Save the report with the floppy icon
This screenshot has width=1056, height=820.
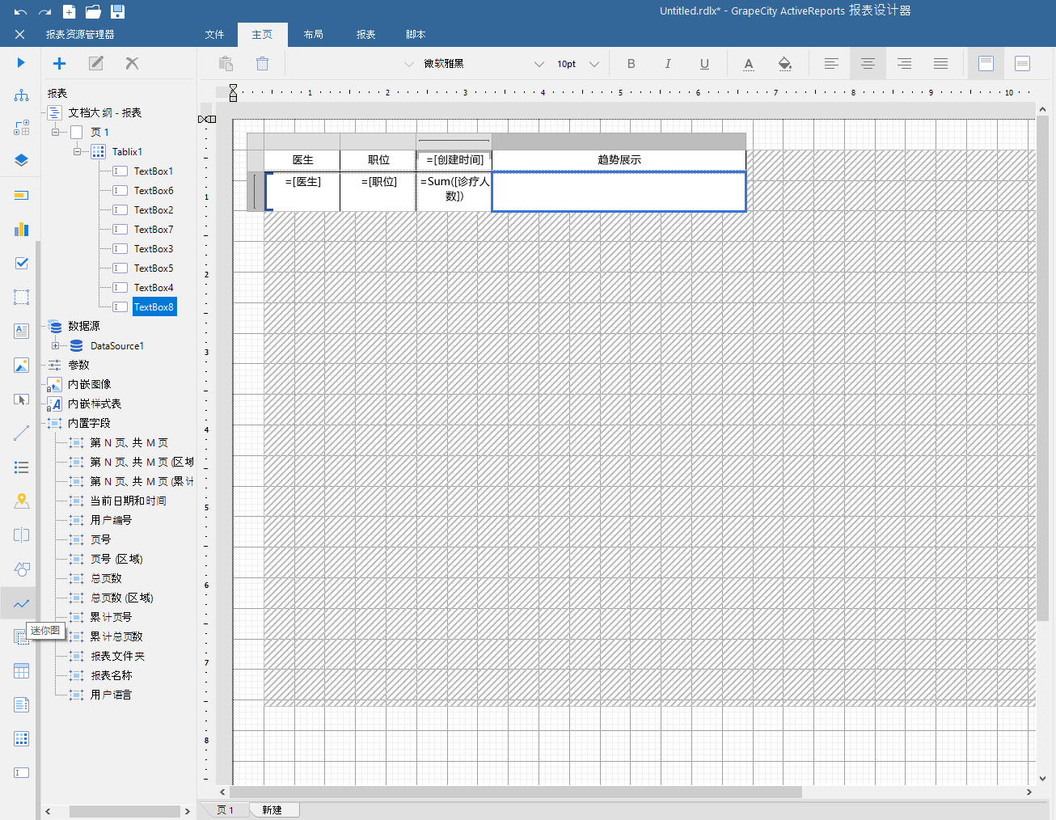(118, 11)
